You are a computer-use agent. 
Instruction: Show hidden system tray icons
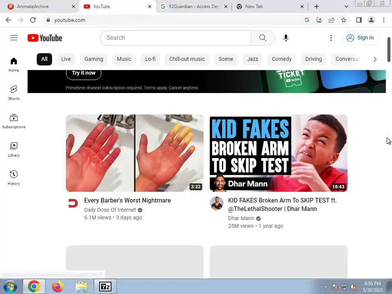pyautogui.click(x=325, y=287)
